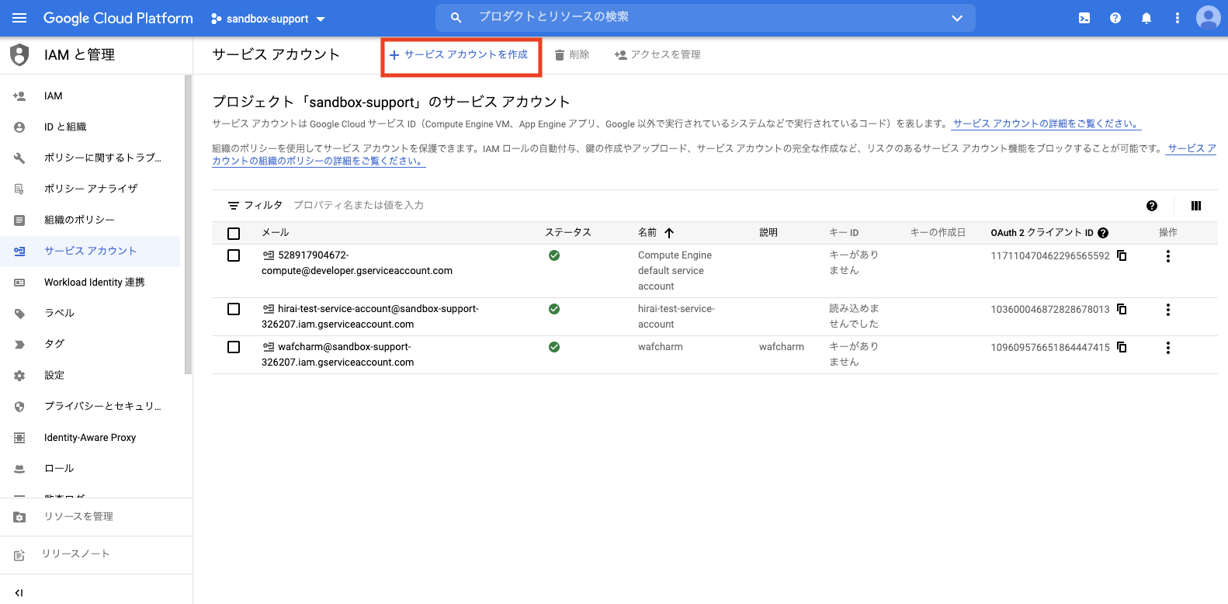Click the OAuth 2 client ID help icon
This screenshot has width=1228, height=604.
pos(1103,233)
